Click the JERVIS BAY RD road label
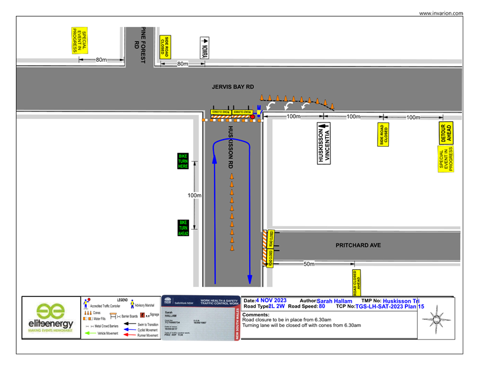This screenshot has width=479, height=370. (x=233, y=87)
